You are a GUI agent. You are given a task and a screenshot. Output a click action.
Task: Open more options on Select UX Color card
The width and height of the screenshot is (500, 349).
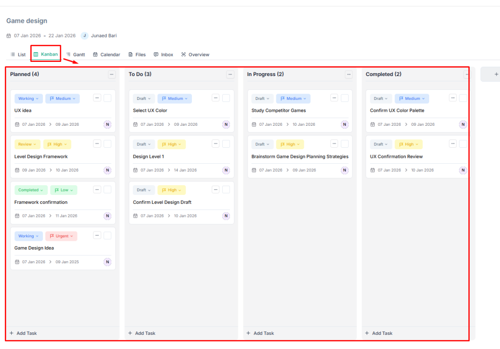click(x=215, y=98)
